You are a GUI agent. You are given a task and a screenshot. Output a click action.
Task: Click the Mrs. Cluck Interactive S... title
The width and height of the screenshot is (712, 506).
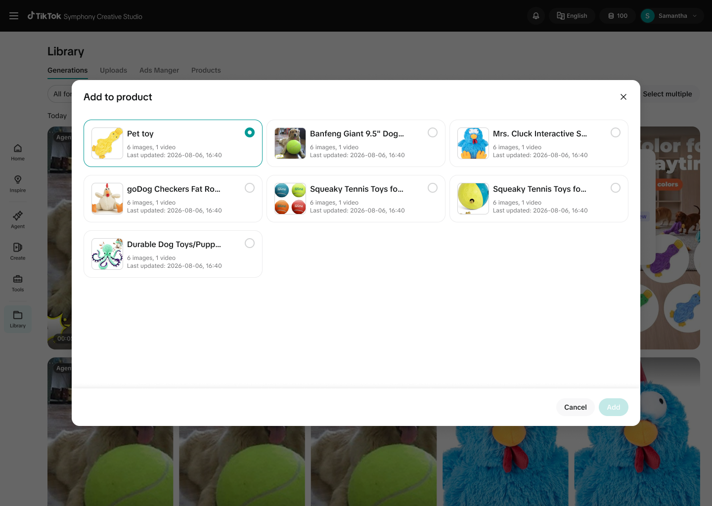[x=540, y=134]
